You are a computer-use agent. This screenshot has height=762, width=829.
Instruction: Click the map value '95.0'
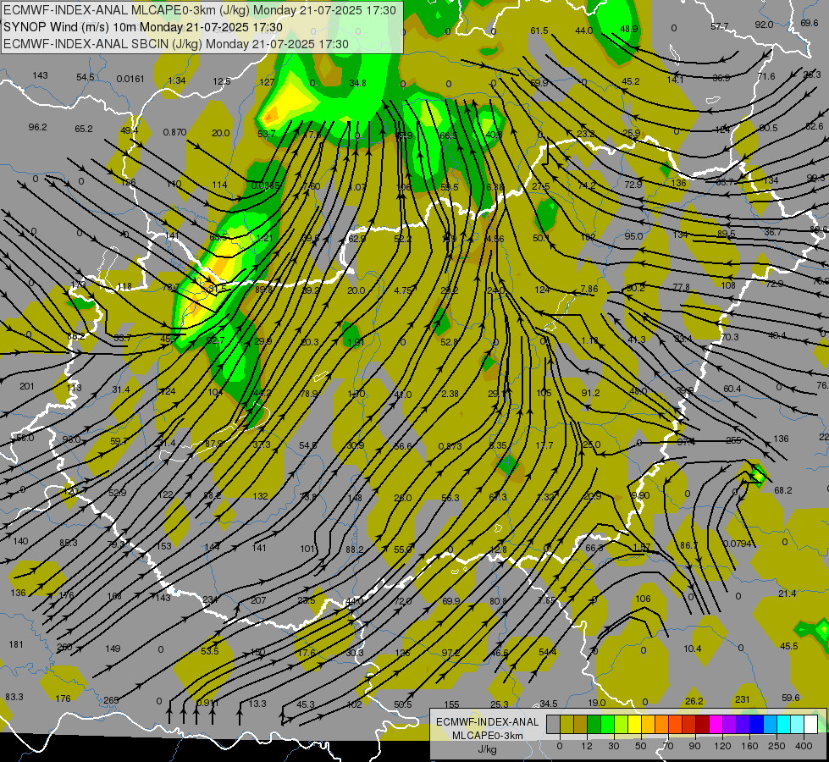(633, 236)
